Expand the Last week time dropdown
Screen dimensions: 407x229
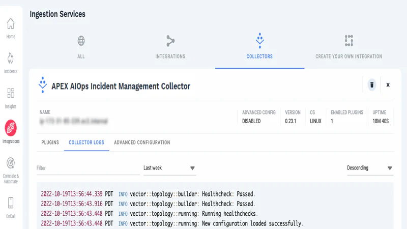[x=169, y=168]
